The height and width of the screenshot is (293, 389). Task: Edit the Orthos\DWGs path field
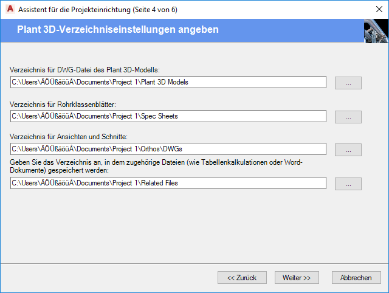click(168, 149)
